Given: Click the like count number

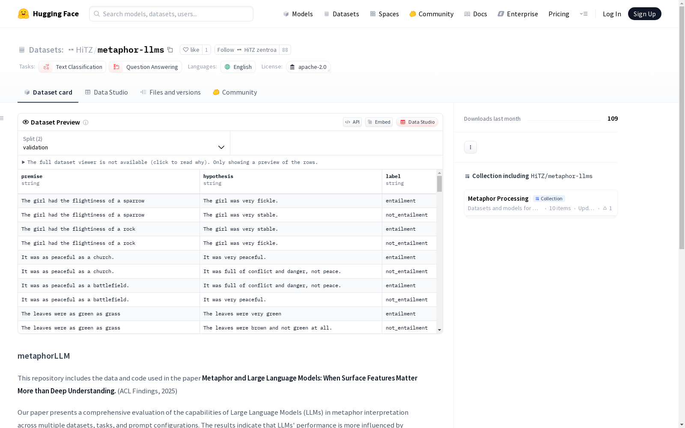Looking at the screenshot, I should click(x=206, y=50).
